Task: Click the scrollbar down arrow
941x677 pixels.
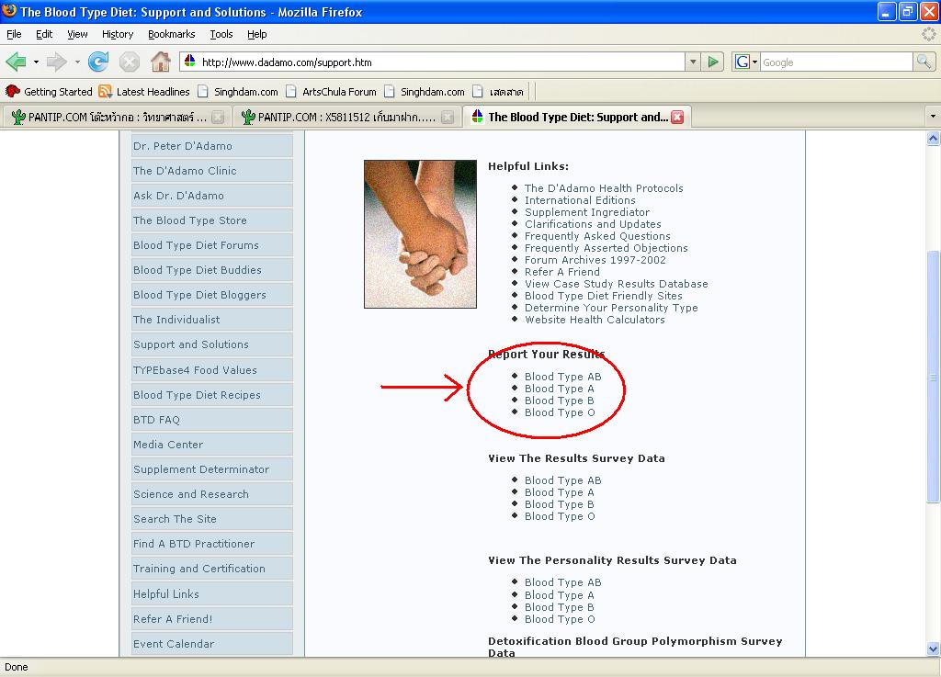Action: [933, 649]
